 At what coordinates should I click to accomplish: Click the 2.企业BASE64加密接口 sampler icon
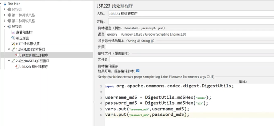point(13,61)
